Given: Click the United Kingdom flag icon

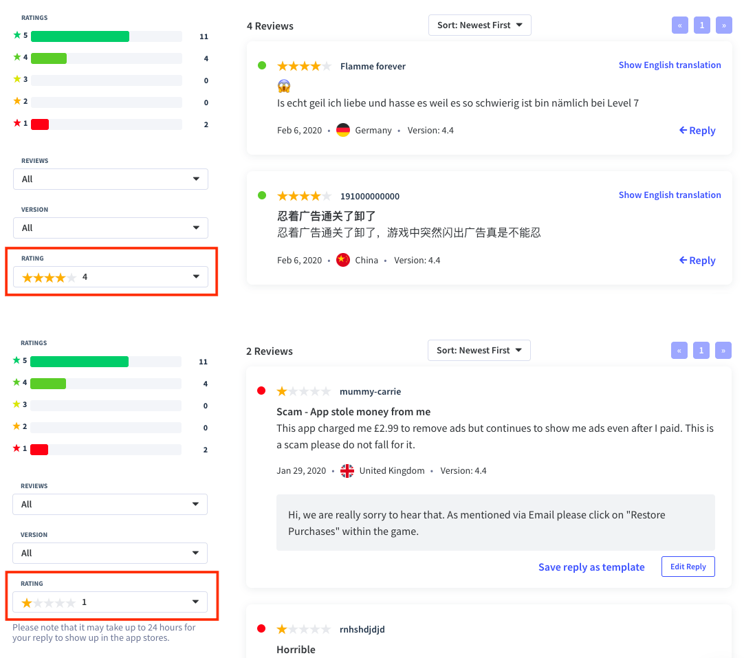Looking at the screenshot, I should [347, 470].
